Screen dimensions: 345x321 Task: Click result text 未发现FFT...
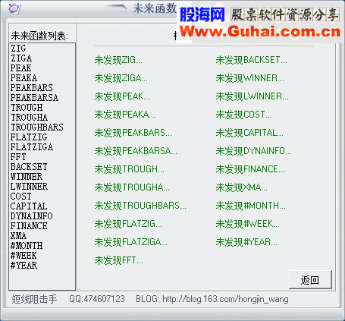pyautogui.click(x=119, y=260)
